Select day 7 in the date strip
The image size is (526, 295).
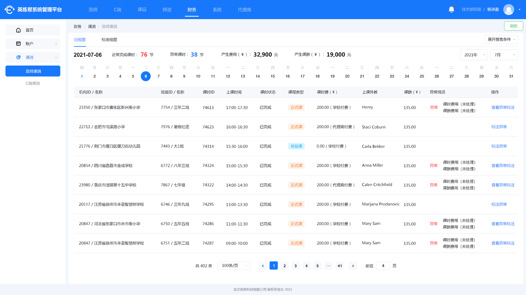point(158,76)
